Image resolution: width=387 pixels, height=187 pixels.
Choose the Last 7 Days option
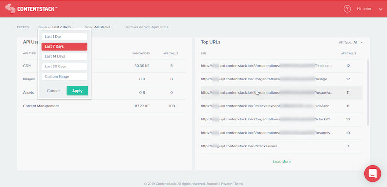pyautogui.click(x=64, y=46)
